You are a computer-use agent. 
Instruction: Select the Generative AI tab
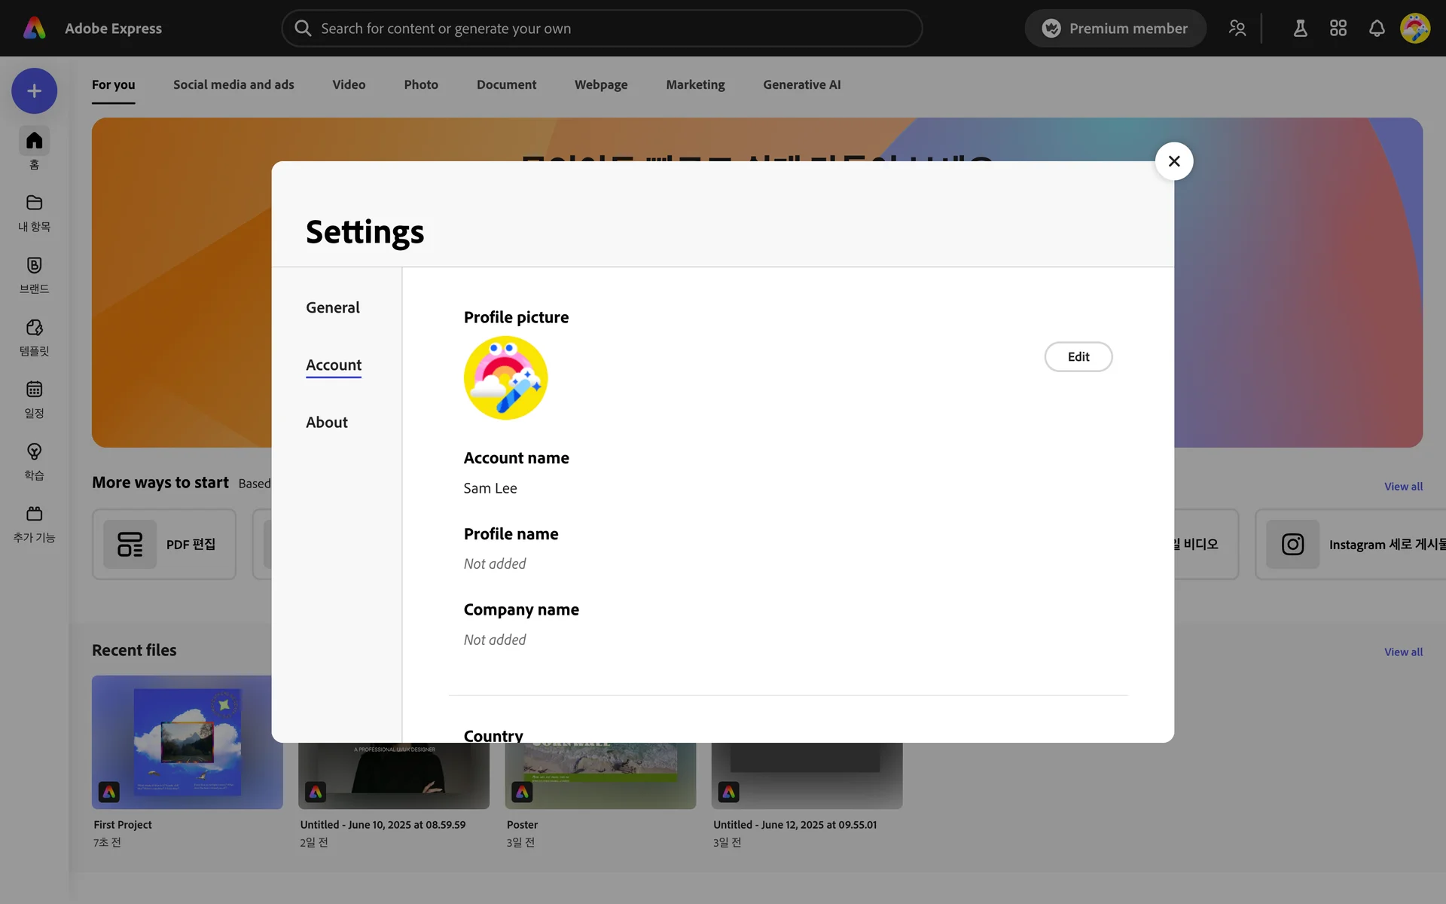tap(801, 84)
